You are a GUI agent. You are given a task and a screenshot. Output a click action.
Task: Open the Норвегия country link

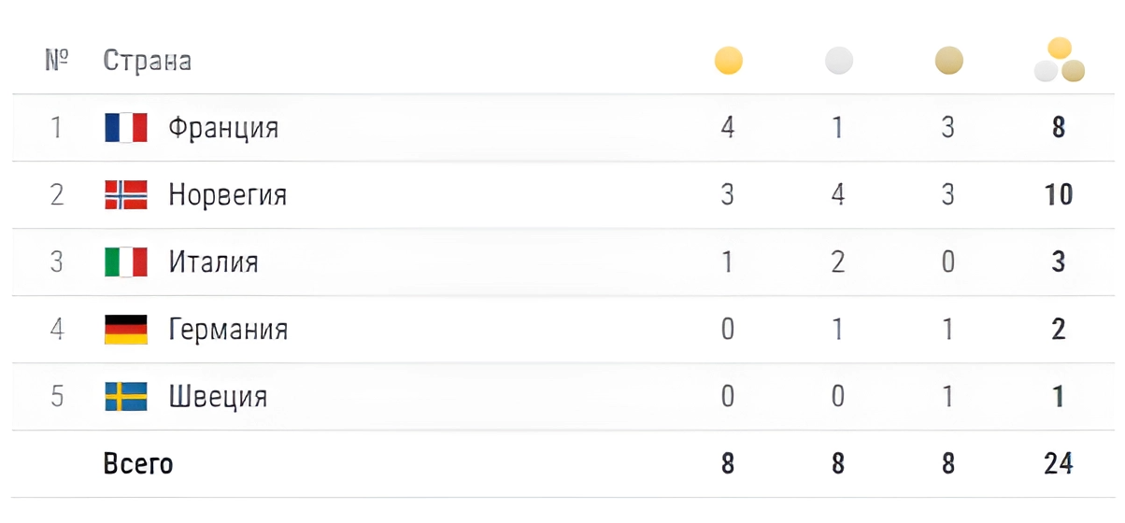[x=227, y=195]
